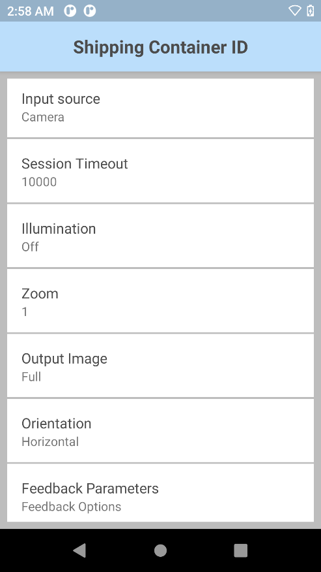This screenshot has height=572, width=321.
Task: Select the Output Image option
Action: click(x=160, y=366)
